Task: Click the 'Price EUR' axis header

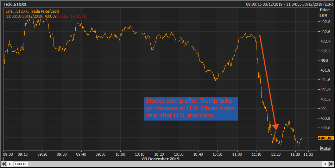Action: coord(324,13)
